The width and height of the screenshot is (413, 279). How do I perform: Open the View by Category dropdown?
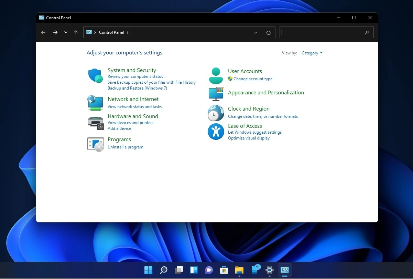click(311, 53)
